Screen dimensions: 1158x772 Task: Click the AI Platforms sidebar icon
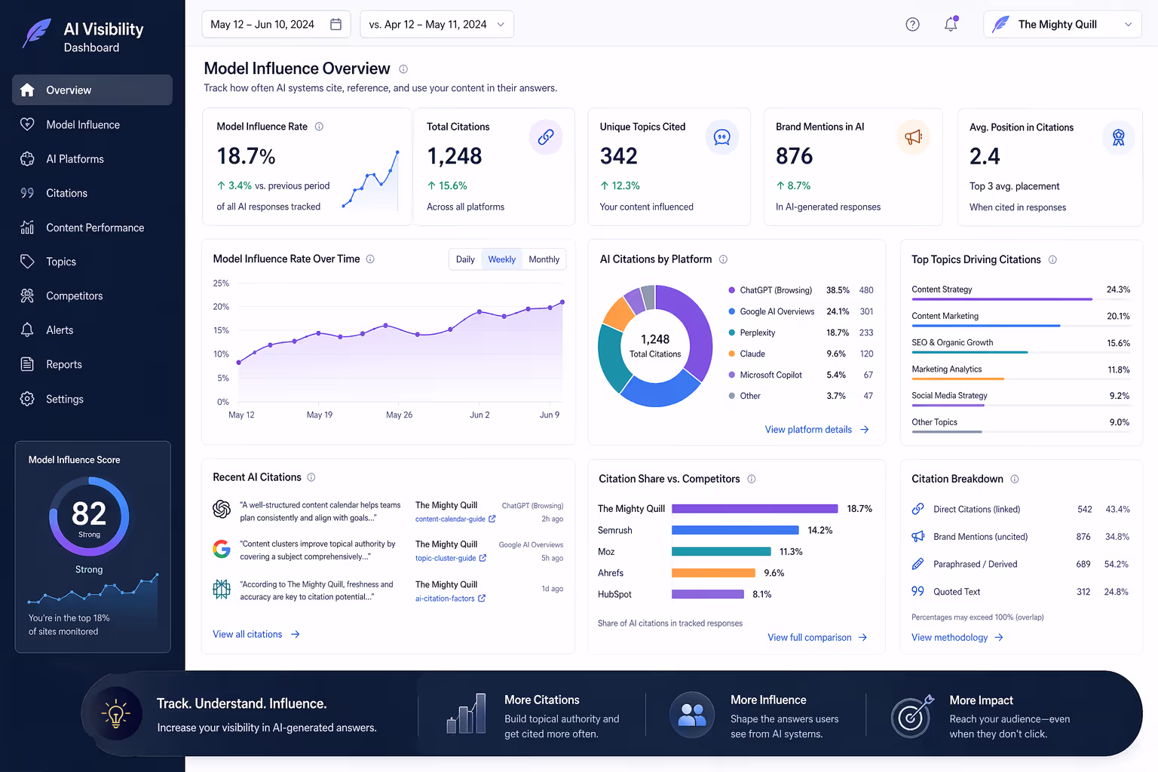pyautogui.click(x=27, y=158)
